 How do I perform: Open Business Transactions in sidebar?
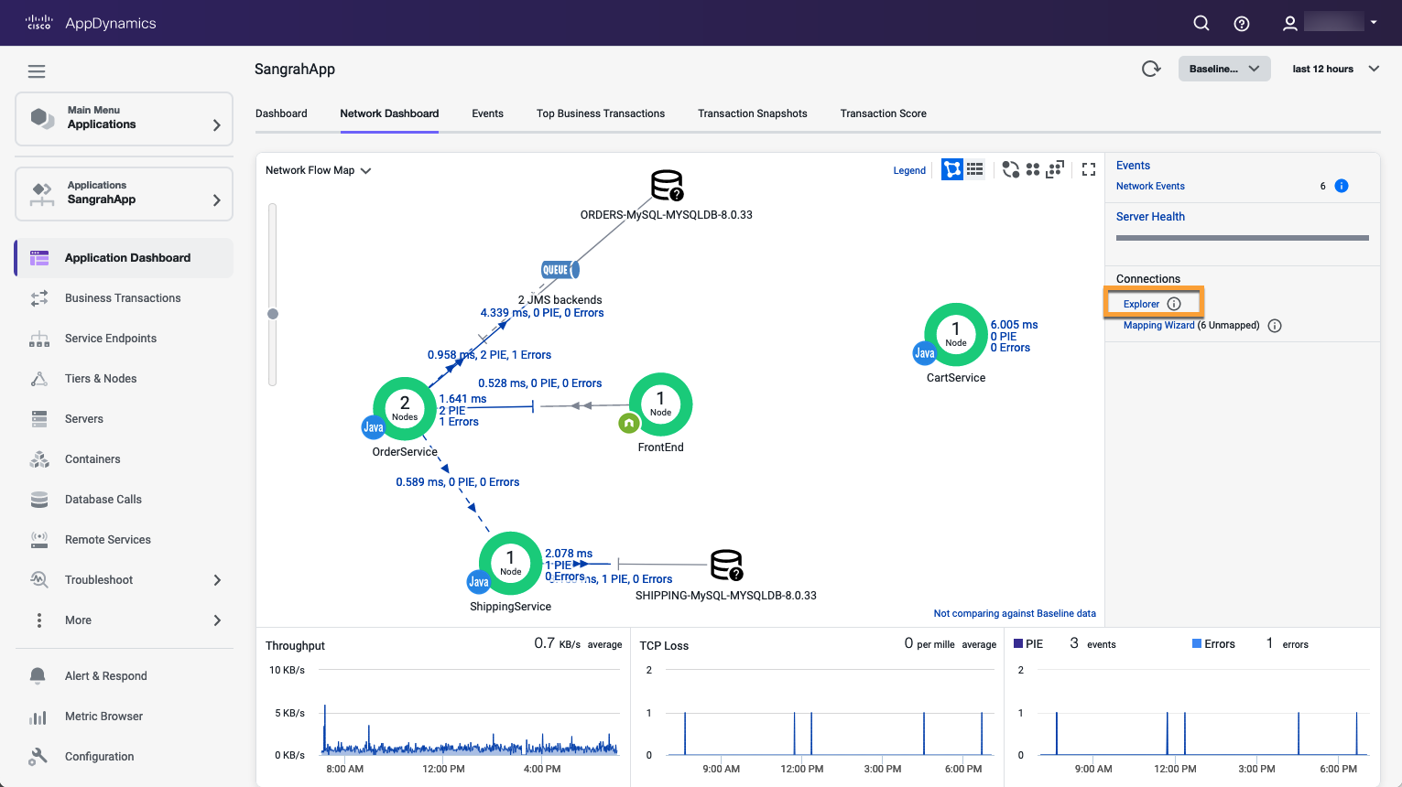[123, 298]
